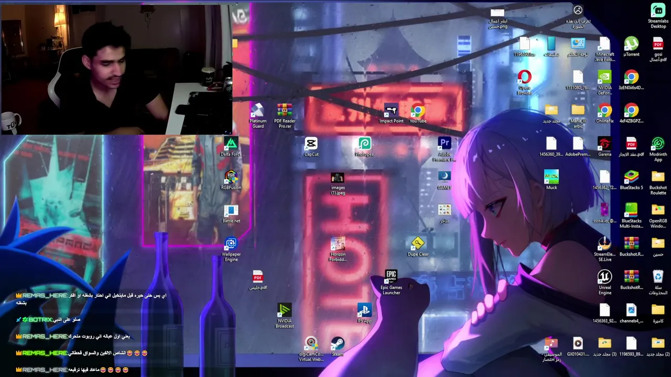
Task: Select the عقد الايجار.pdf file
Action: point(631,147)
